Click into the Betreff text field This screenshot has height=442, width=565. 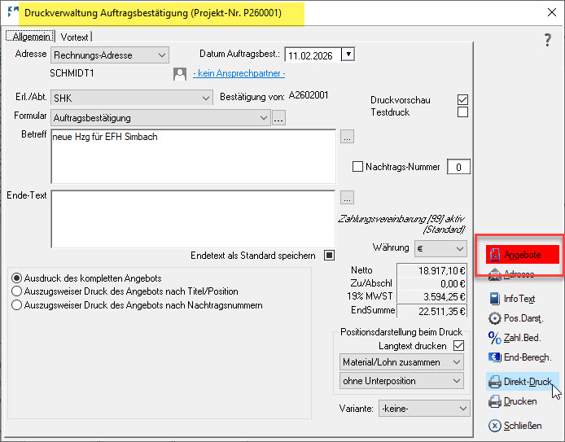pyautogui.click(x=192, y=156)
